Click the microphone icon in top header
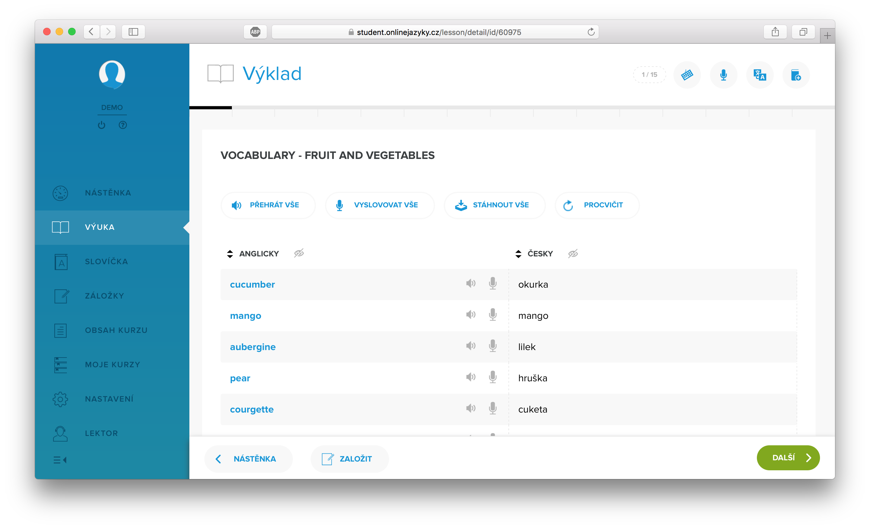870x529 pixels. coord(723,74)
